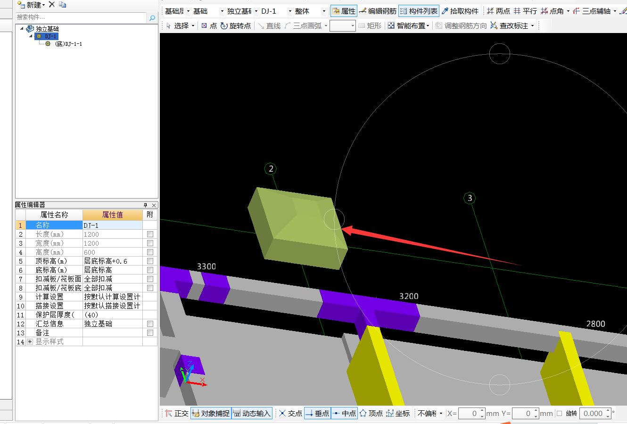Collapse the DJ-1 tree node
This screenshot has width=627, height=424.
pyautogui.click(x=31, y=36)
